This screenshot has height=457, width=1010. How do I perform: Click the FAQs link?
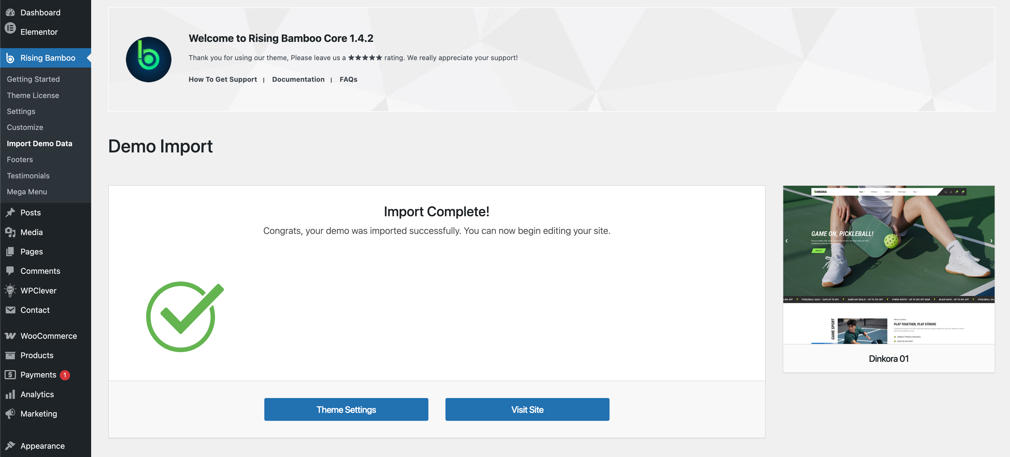[348, 79]
